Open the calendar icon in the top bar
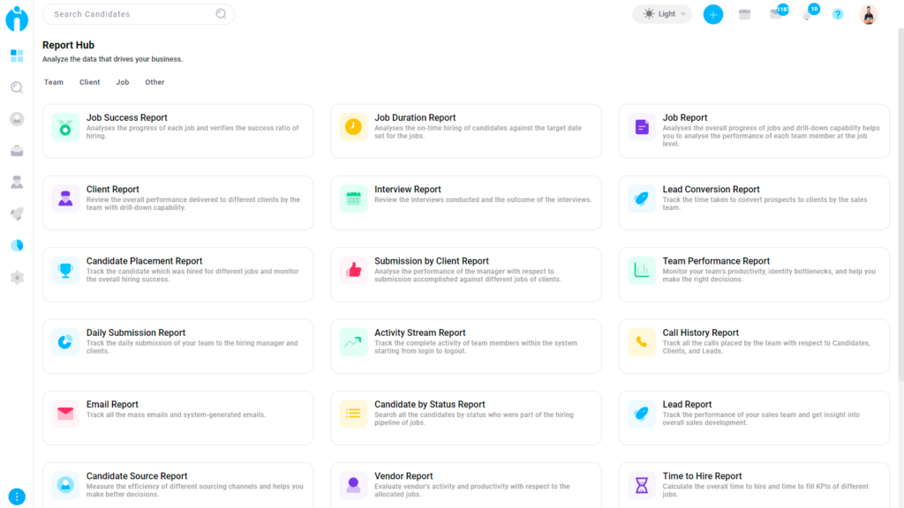The image size is (904, 508). (743, 13)
